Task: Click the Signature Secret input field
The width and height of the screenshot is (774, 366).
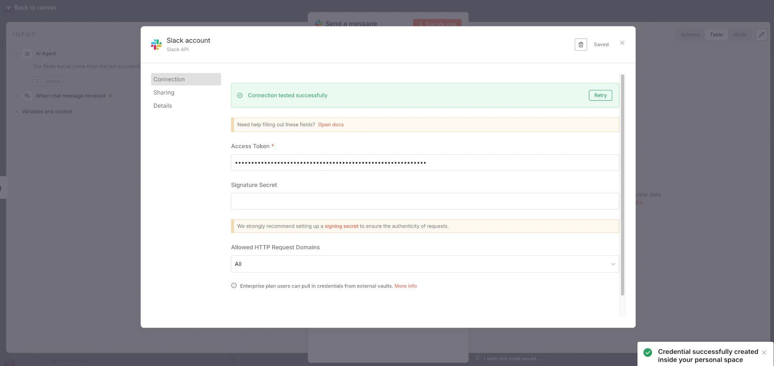Action: click(425, 201)
